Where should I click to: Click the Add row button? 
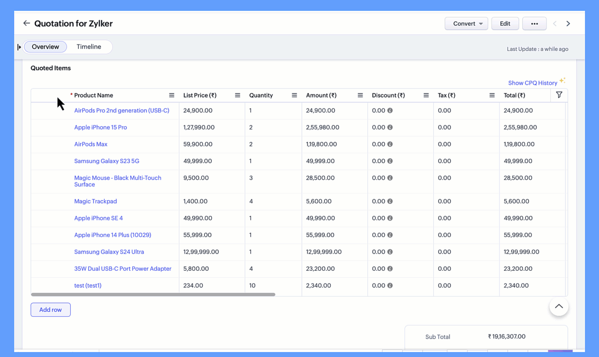point(50,310)
